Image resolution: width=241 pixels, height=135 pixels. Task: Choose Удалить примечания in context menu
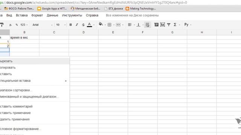35,119
